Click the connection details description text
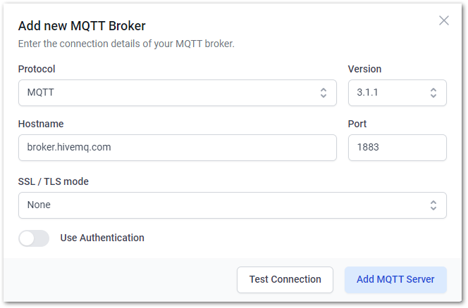The width and height of the screenshot is (468, 308). click(126, 44)
